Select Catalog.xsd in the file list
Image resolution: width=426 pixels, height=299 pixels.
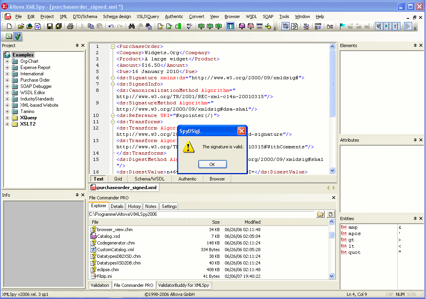(x=108, y=236)
